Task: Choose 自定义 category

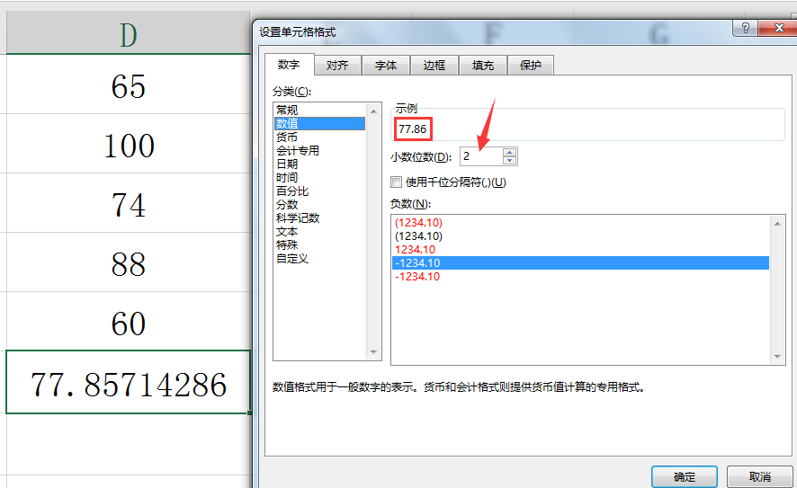Action: tap(319, 259)
